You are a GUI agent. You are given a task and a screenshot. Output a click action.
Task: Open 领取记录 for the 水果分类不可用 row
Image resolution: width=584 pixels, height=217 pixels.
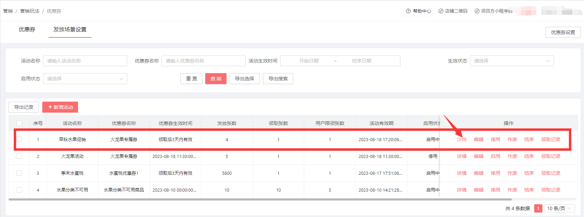(551, 190)
